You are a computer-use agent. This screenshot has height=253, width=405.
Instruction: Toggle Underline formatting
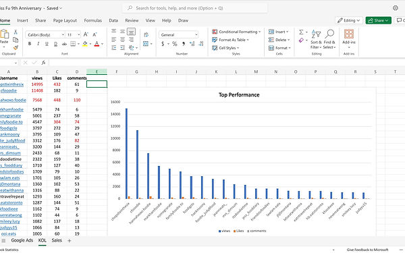[x=47, y=44]
